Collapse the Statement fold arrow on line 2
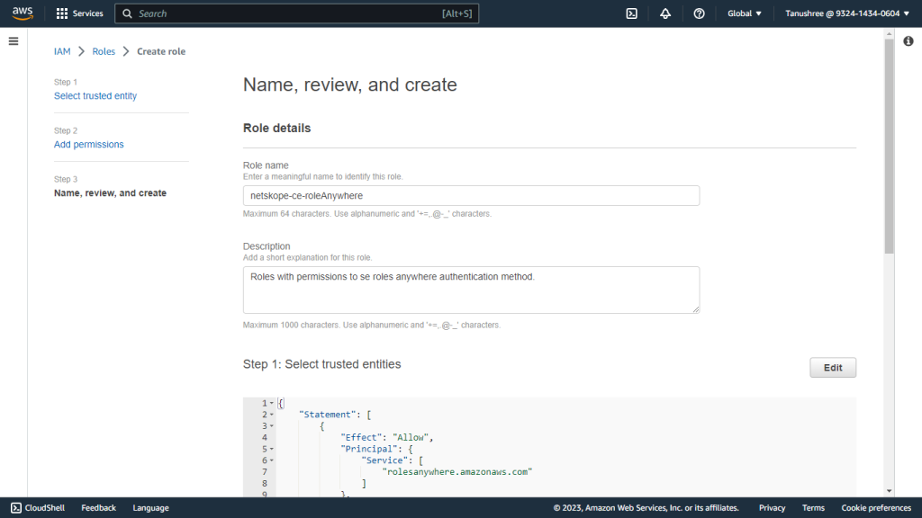 pos(272,415)
